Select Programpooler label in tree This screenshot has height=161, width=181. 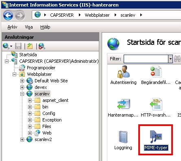[41, 68]
